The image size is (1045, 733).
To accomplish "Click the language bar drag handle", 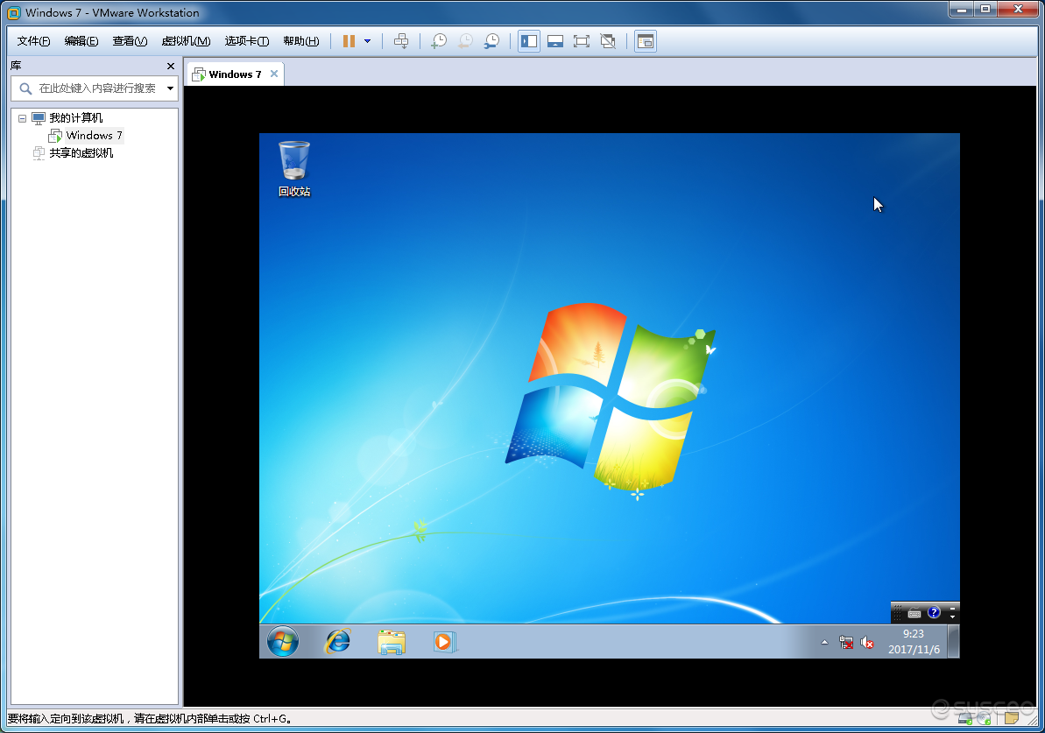I will point(897,612).
